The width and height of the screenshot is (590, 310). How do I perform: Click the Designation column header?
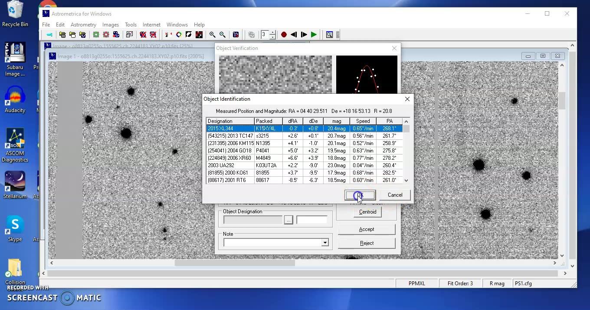230,121
